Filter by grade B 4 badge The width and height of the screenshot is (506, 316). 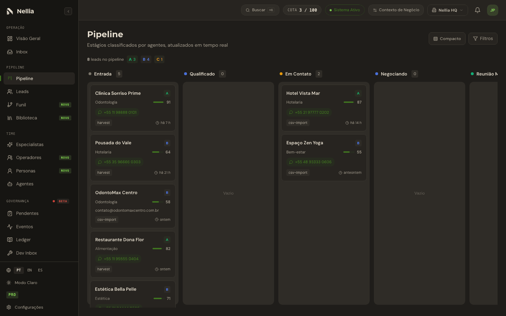tap(146, 60)
